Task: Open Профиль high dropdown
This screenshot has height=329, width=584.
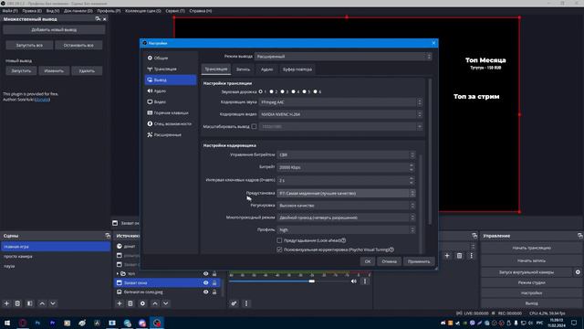Action: click(x=346, y=230)
